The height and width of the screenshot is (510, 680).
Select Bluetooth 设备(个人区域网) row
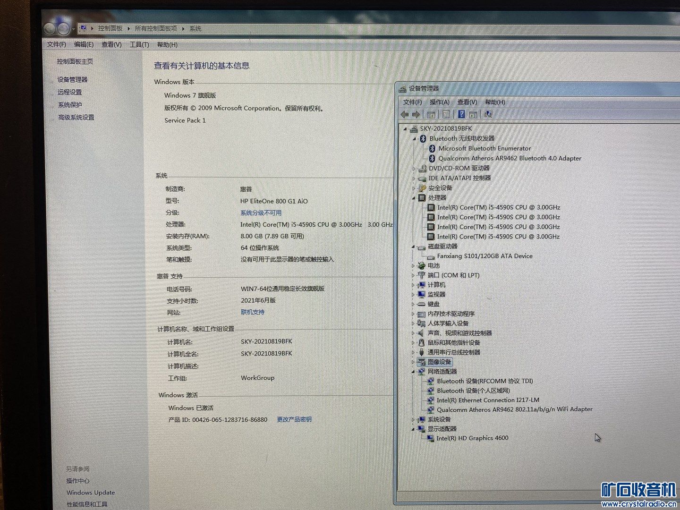468,391
